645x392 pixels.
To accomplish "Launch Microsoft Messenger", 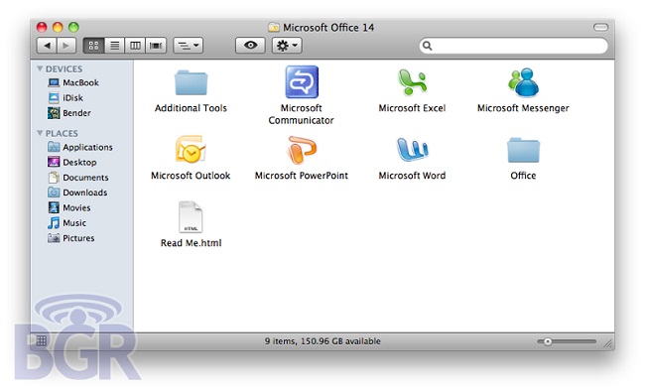I will pyautogui.click(x=523, y=82).
